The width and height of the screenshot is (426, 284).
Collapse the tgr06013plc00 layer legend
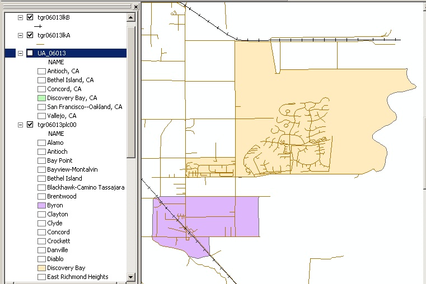point(20,125)
